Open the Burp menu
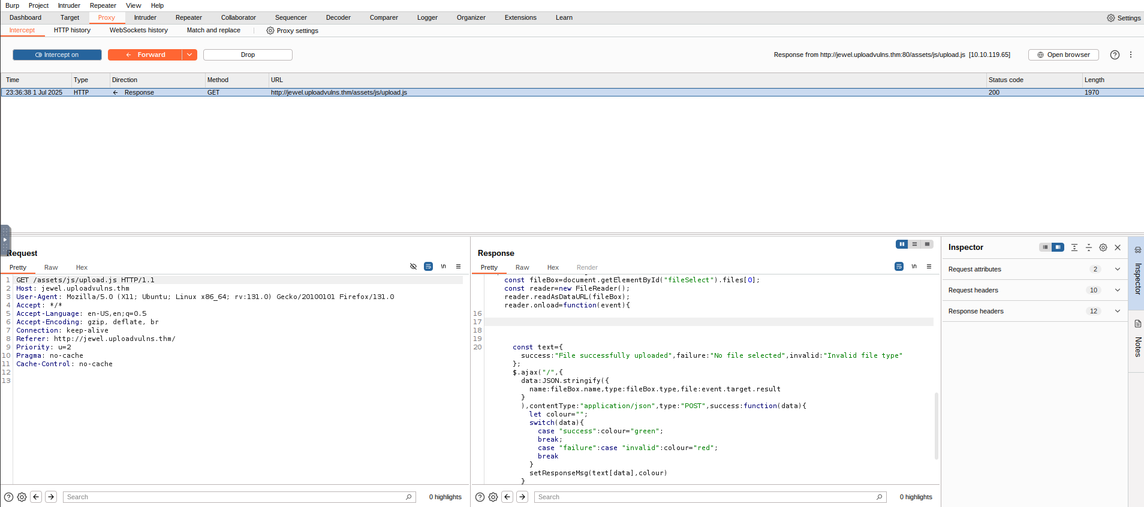 [12, 5]
